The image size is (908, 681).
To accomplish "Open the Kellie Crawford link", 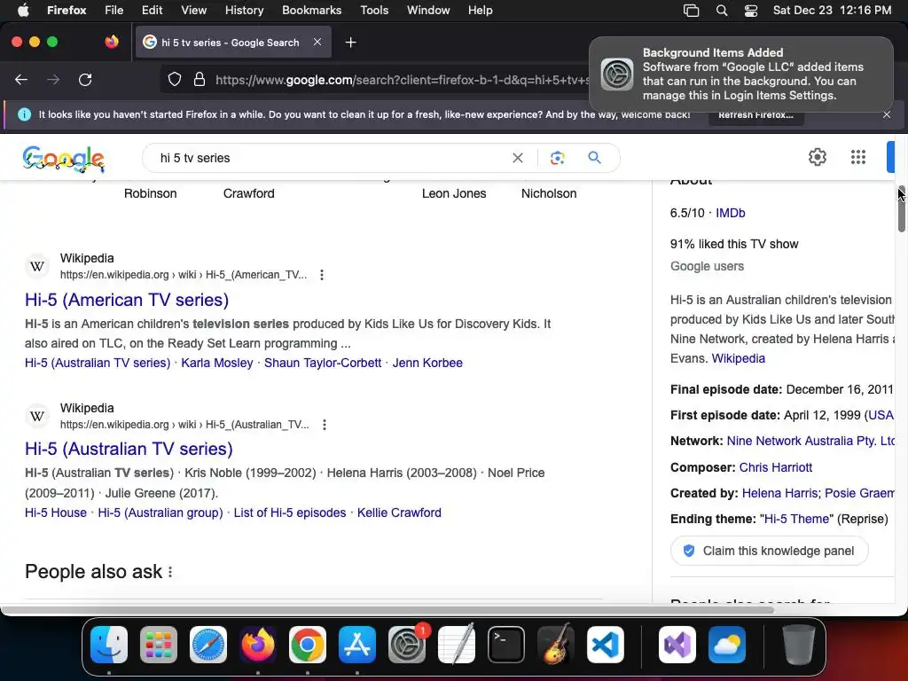I will 399,513.
